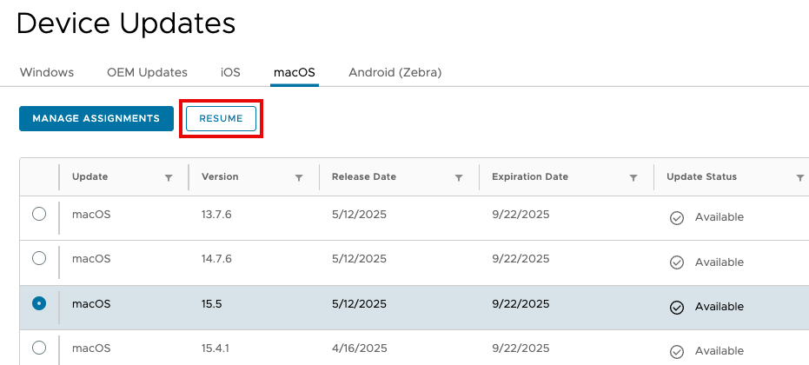Click the Manage Assignments button
The image size is (809, 365).
[x=96, y=118]
